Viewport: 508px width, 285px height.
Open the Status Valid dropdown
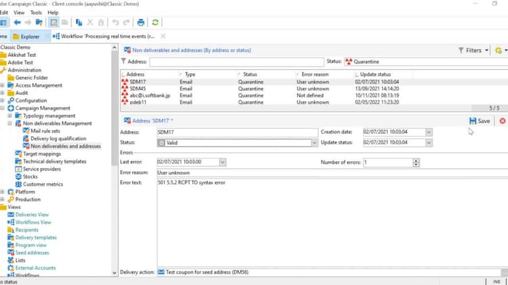[314, 143]
